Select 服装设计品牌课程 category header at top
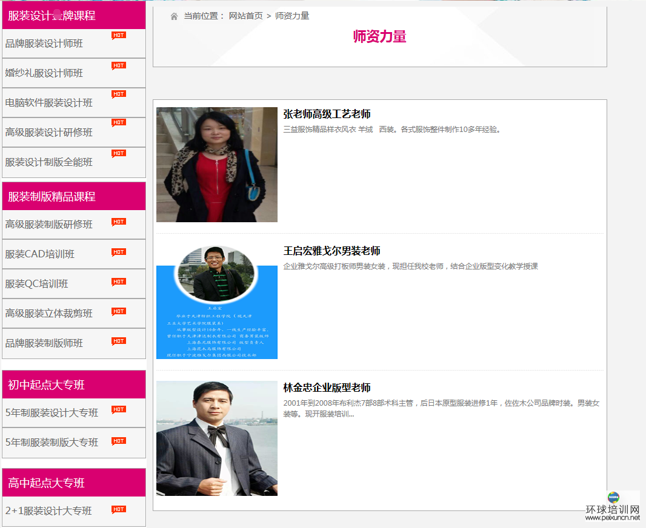This screenshot has height=528, width=646. pos(74,15)
